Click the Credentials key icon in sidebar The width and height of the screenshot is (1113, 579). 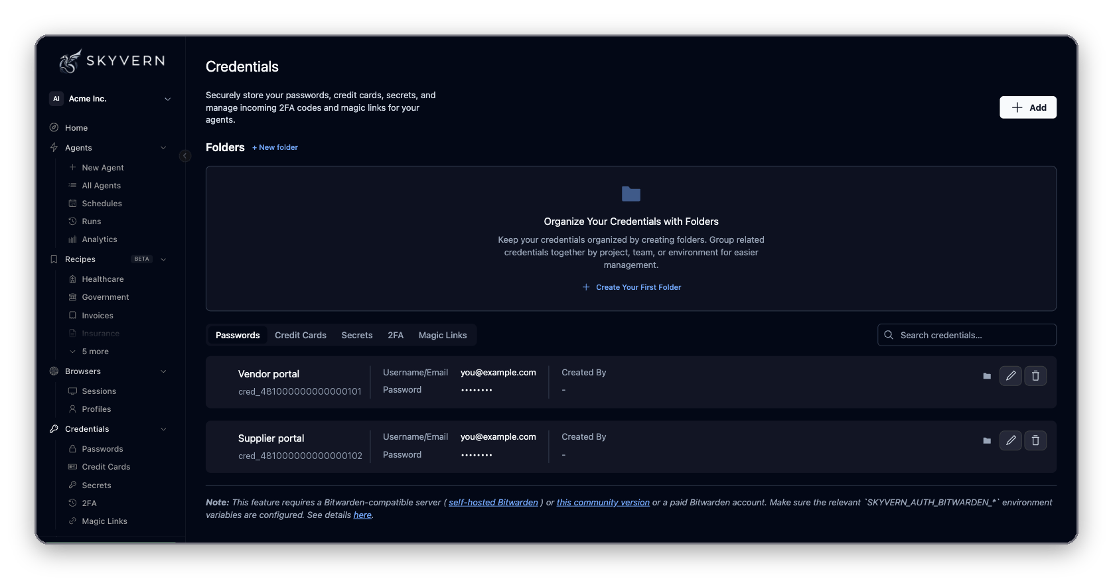54,429
